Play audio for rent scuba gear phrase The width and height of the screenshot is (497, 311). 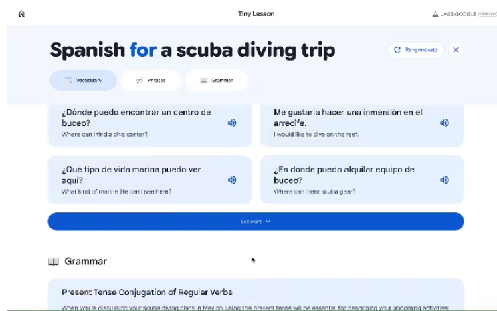point(444,180)
